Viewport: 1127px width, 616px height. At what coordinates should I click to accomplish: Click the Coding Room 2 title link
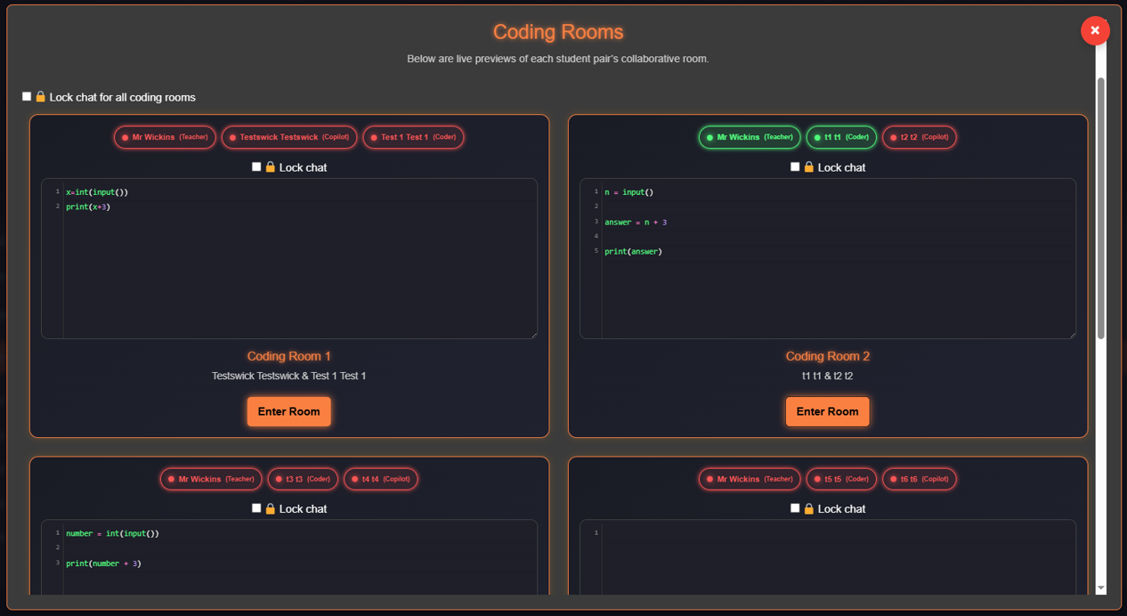coord(827,356)
